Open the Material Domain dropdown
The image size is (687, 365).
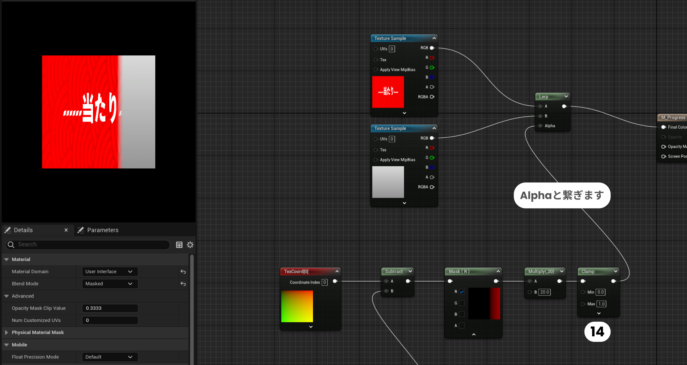pyautogui.click(x=109, y=271)
